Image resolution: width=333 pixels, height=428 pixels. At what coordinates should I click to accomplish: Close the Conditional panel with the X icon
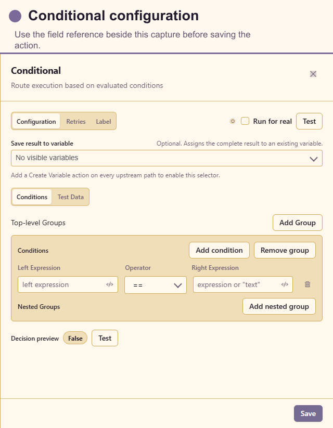[x=313, y=74]
